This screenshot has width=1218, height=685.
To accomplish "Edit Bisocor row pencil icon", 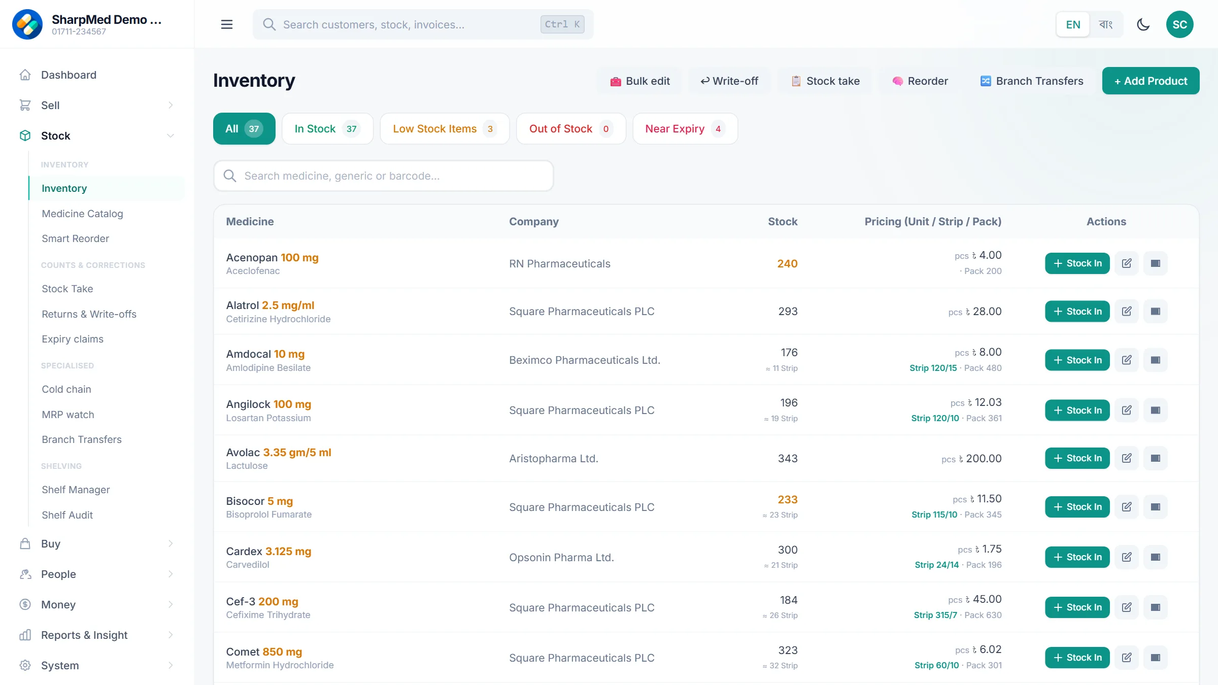I will pyautogui.click(x=1127, y=507).
